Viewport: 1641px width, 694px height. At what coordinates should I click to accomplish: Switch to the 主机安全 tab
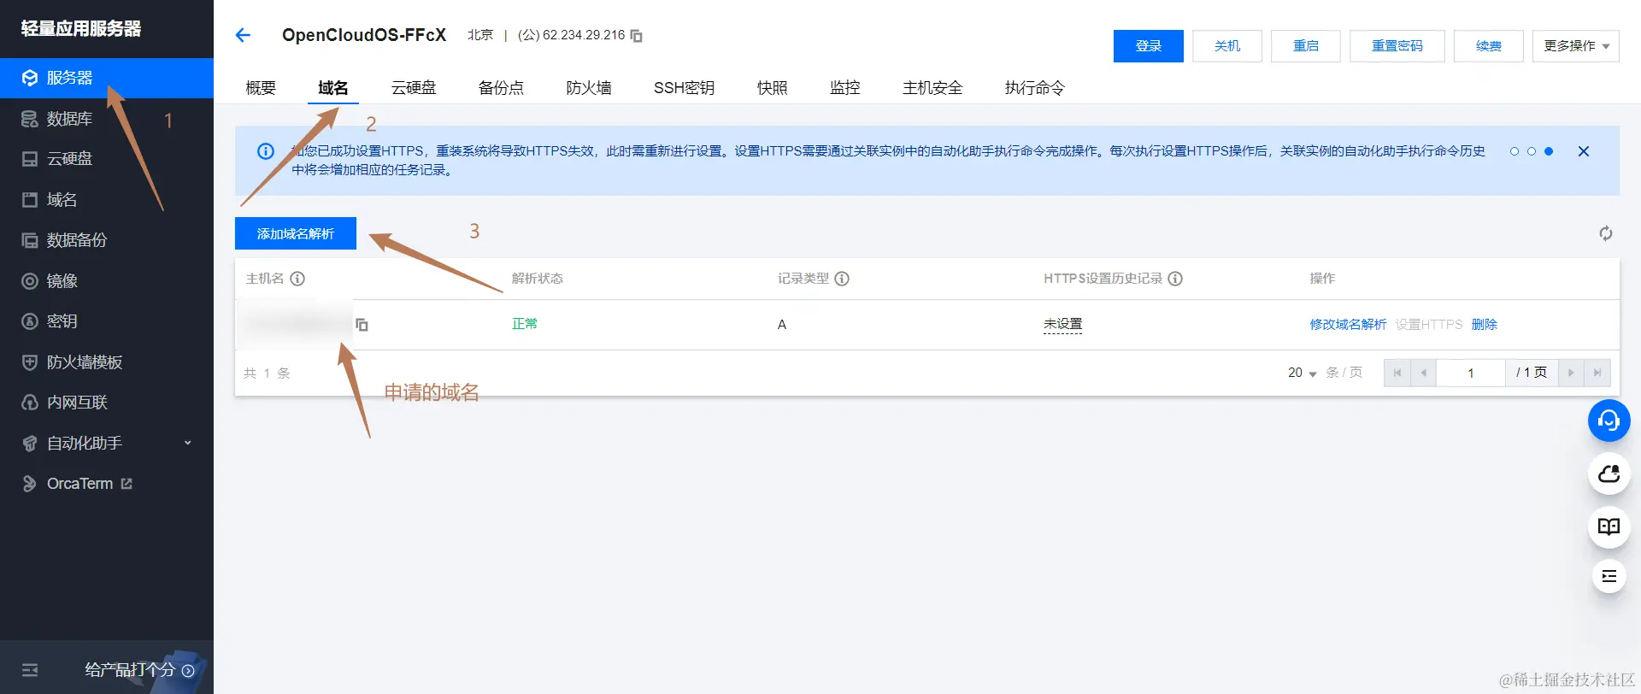(x=932, y=88)
